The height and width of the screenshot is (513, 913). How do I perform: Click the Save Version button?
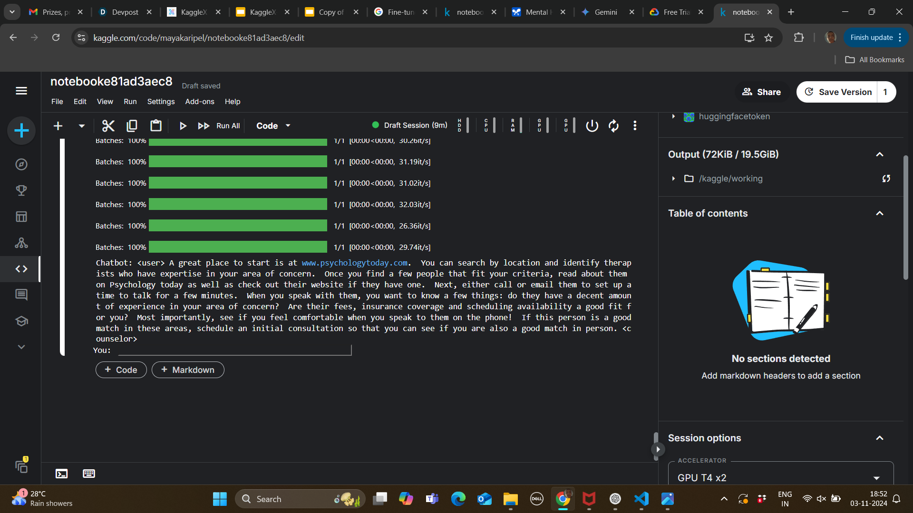point(838,92)
